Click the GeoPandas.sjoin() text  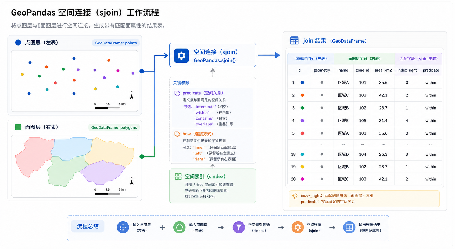(215, 60)
